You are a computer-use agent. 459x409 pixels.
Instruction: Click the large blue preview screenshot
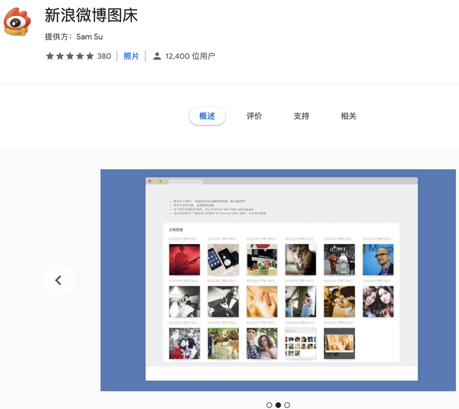click(278, 280)
